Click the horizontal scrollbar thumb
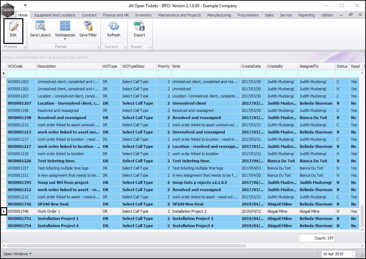366x259 pixels. tap(126, 246)
